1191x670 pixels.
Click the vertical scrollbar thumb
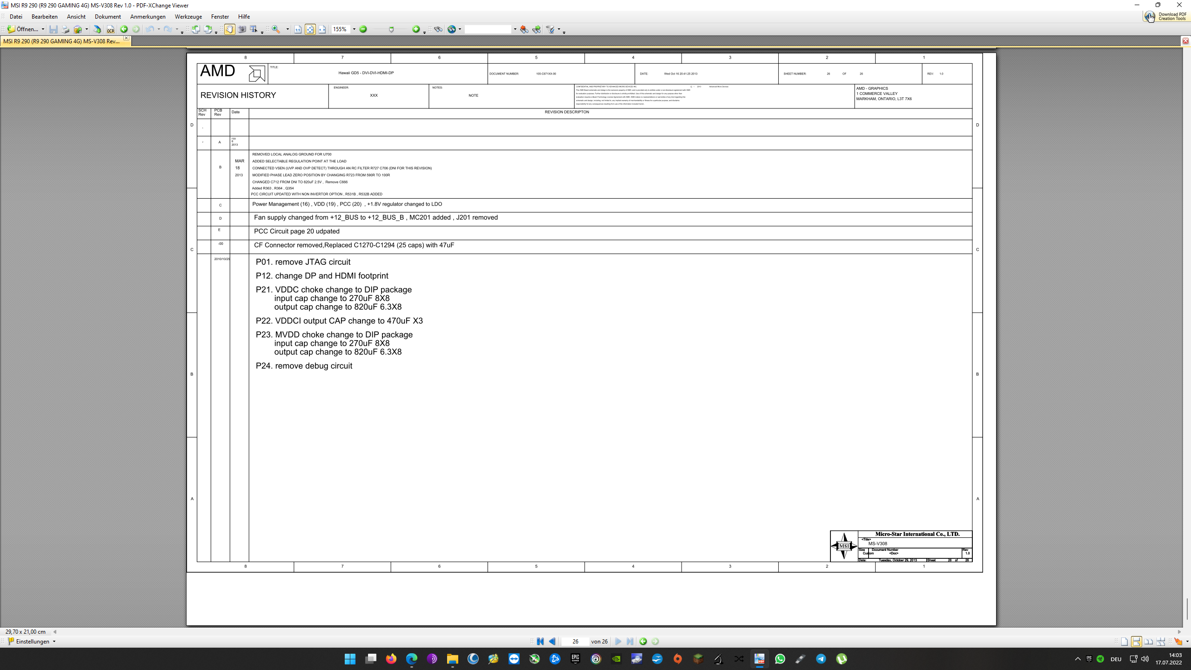(x=1187, y=609)
